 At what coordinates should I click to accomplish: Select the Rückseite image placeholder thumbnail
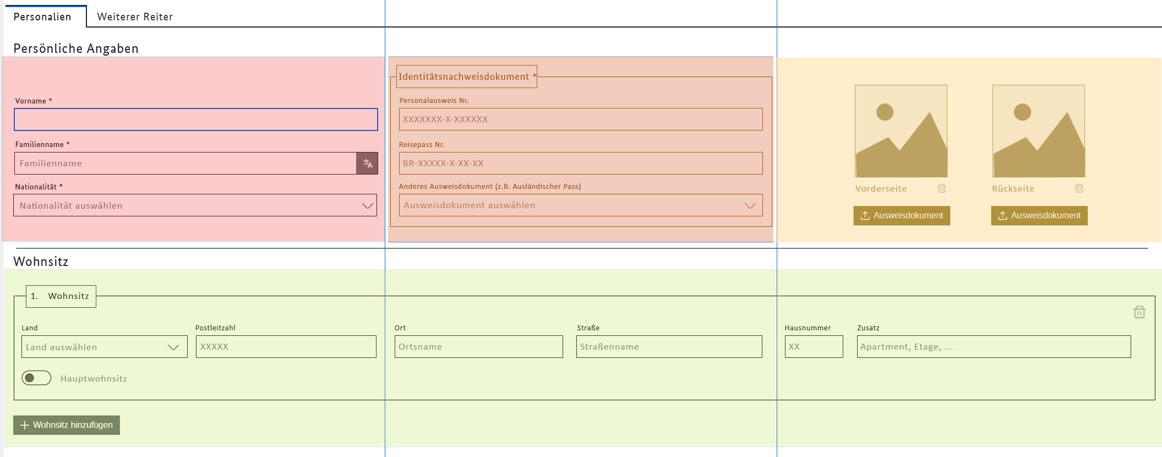click(1039, 131)
